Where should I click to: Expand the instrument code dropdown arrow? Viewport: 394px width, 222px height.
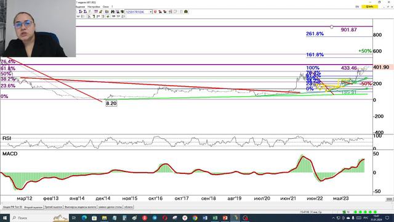click(150, 12)
